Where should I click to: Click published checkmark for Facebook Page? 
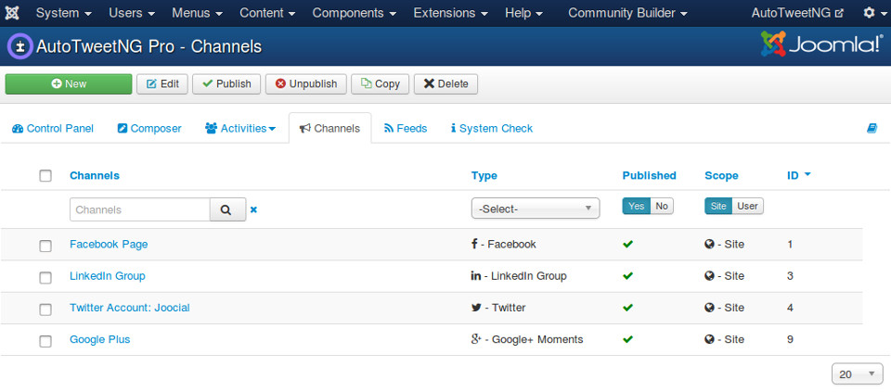628,245
